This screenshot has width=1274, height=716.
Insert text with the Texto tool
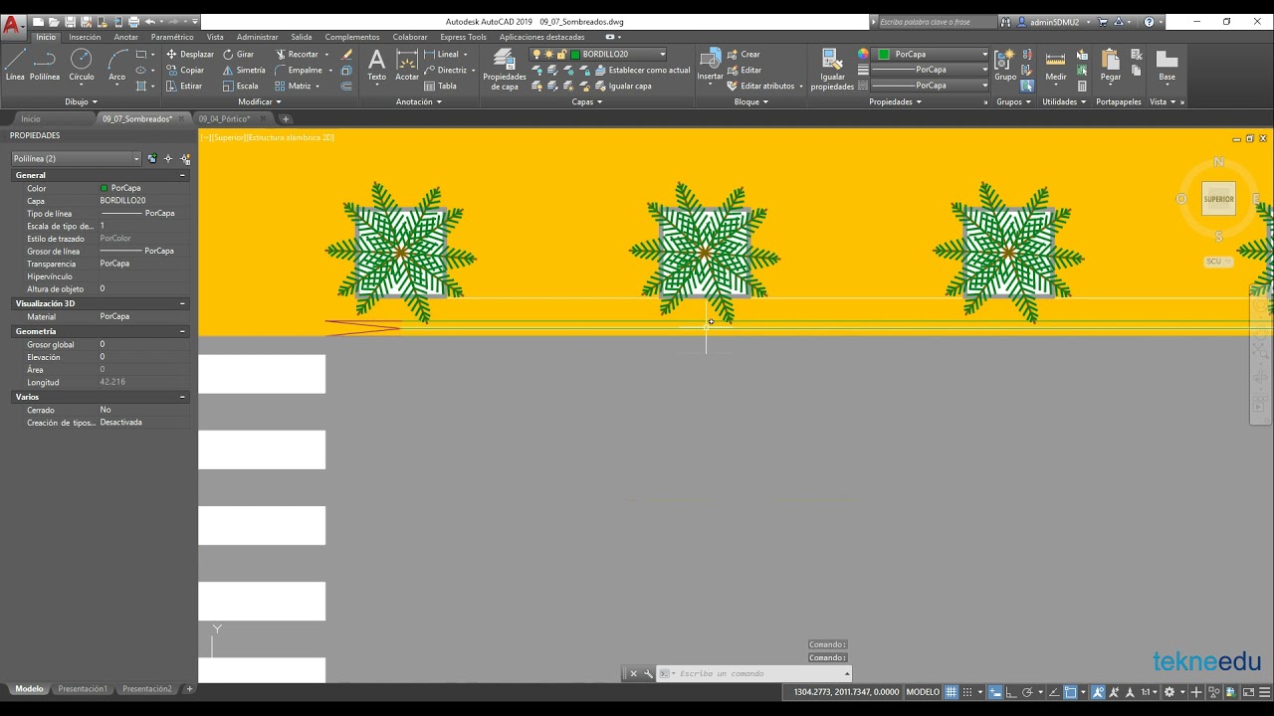(x=376, y=66)
